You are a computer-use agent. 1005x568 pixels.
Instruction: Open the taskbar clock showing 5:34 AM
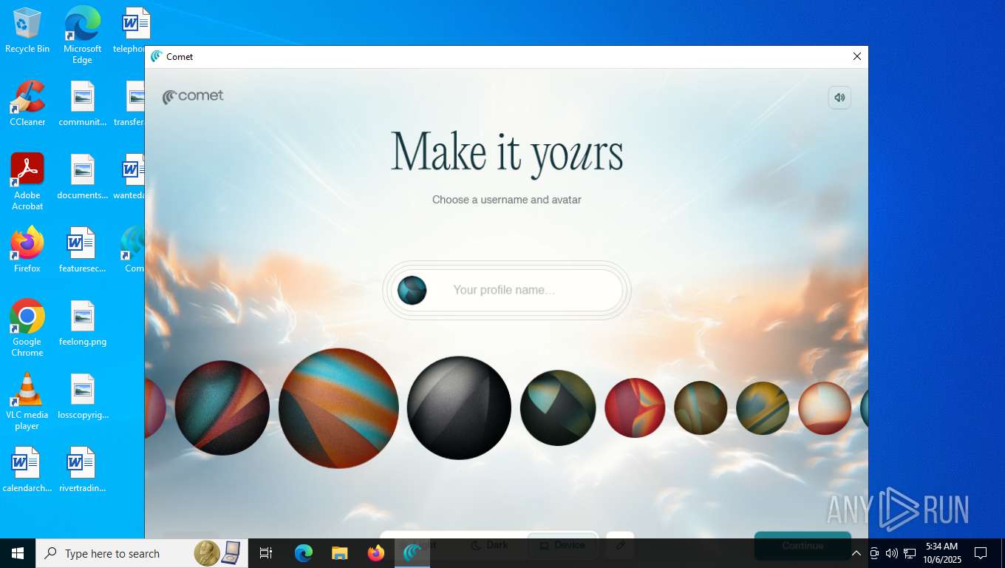point(942,553)
